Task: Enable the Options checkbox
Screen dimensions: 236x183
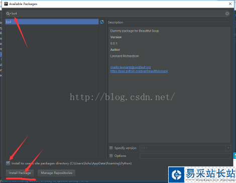Action: pos(111,155)
